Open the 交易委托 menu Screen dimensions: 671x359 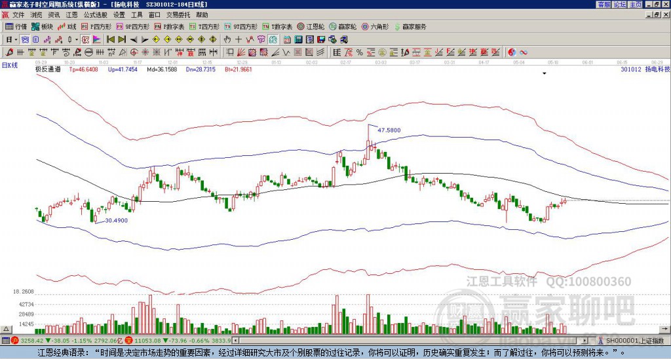(178, 15)
